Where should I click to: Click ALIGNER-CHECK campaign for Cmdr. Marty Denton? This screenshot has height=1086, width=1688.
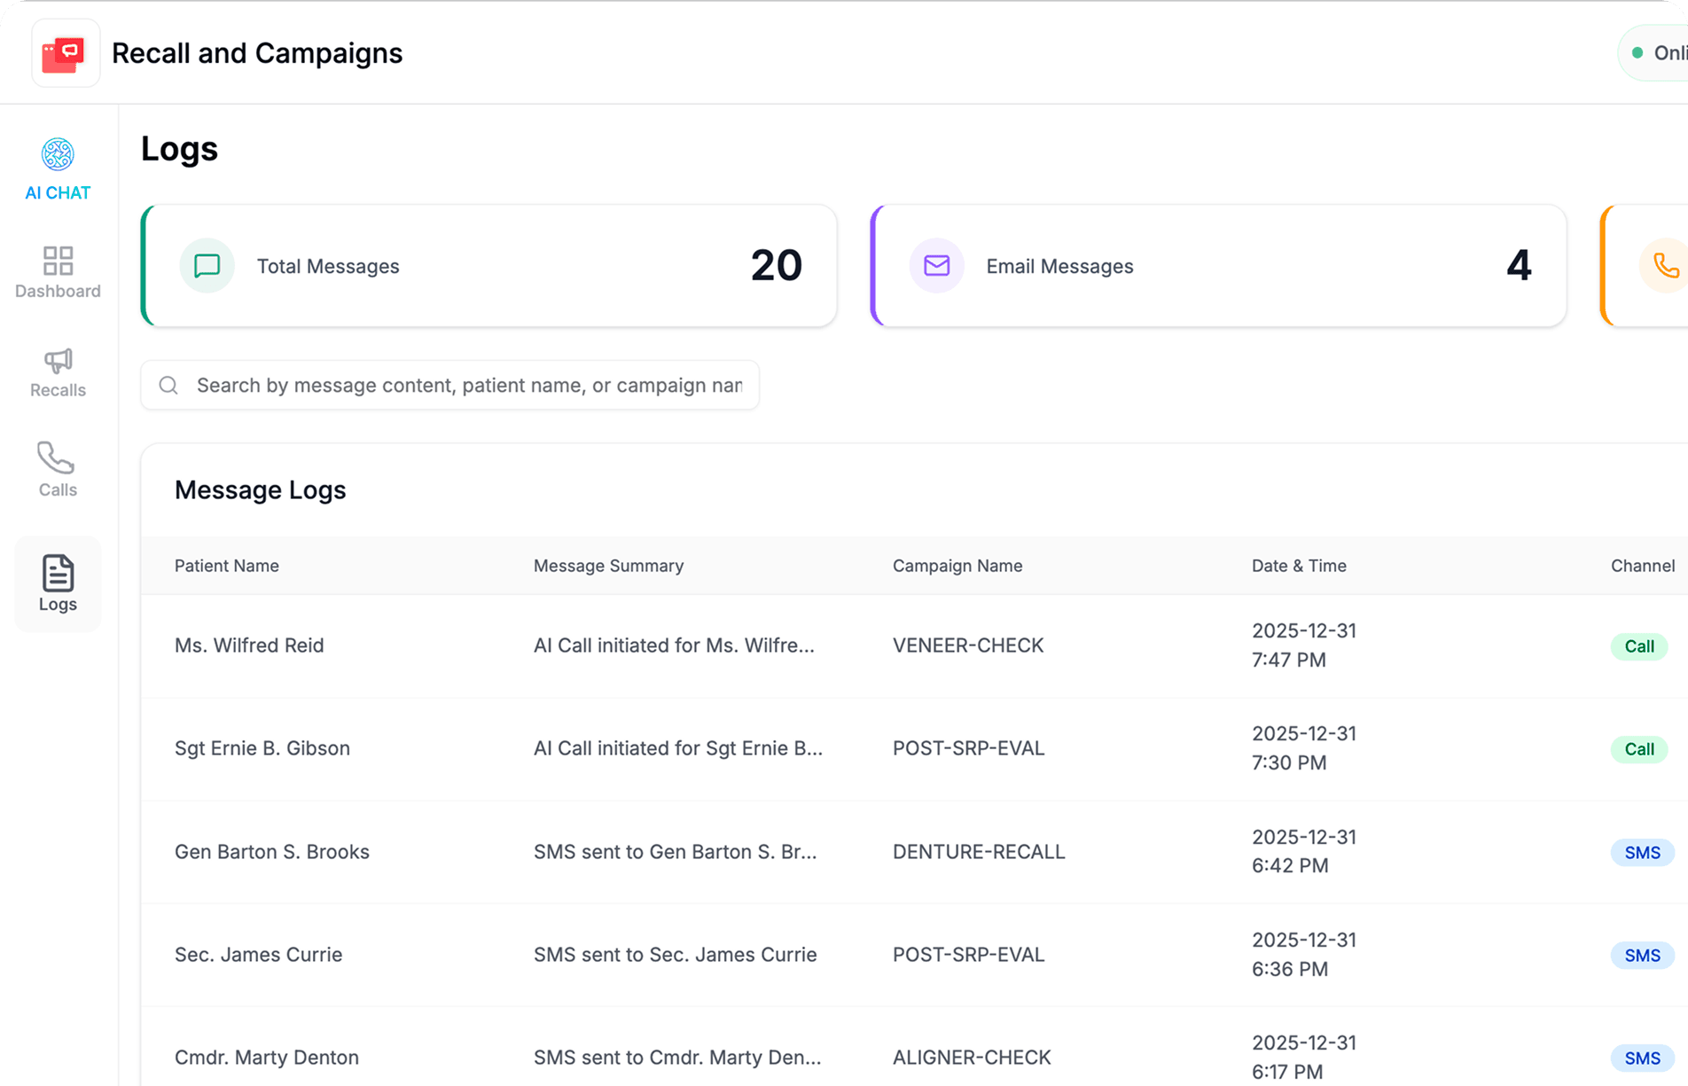(971, 1058)
